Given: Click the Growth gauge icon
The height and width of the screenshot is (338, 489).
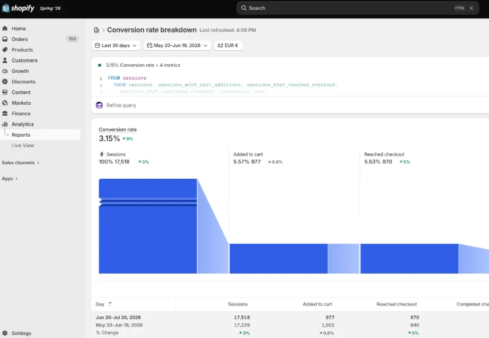Looking at the screenshot, I should click(x=5, y=71).
